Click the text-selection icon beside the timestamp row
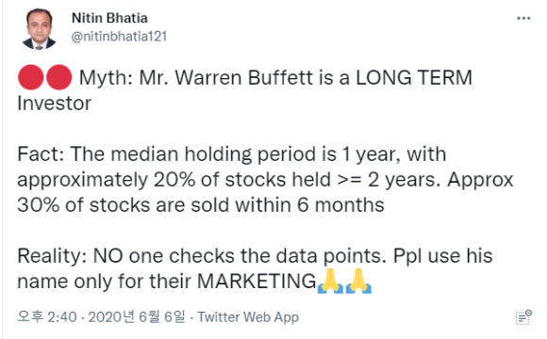547x339 pixels. 523,317
